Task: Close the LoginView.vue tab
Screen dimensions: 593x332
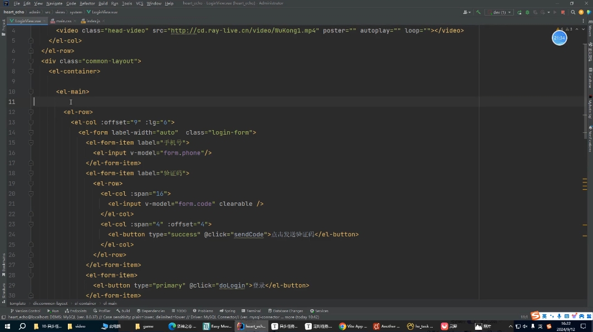Action: (x=44, y=21)
